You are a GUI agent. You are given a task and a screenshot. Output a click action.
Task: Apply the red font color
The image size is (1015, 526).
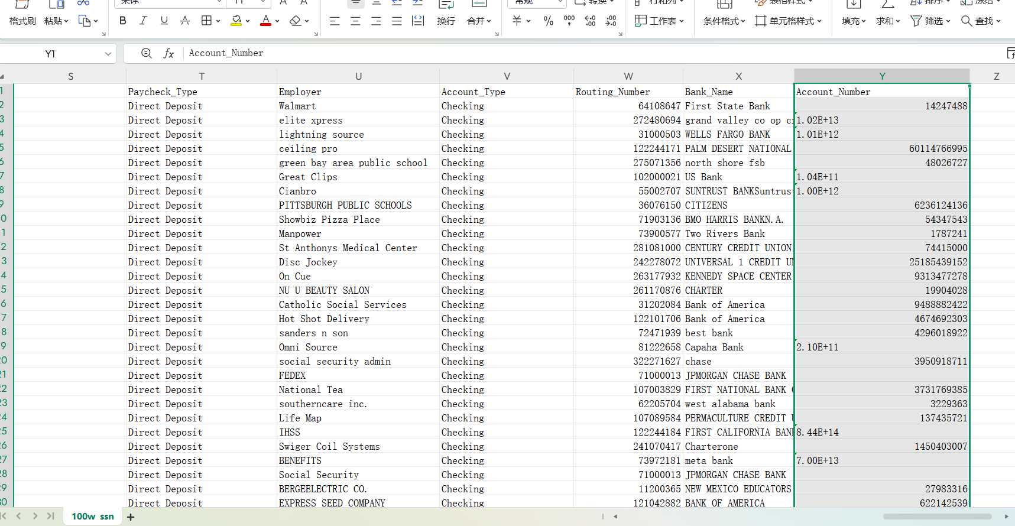click(x=266, y=21)
